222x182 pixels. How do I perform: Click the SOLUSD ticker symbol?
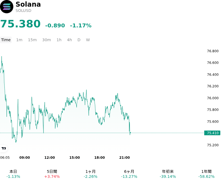(x=23, y=11)
